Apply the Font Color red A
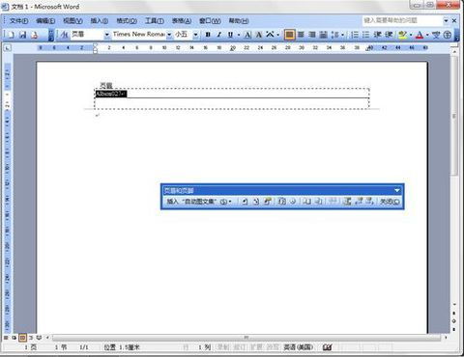Screen dimensions: 464x357 (420, 35)
